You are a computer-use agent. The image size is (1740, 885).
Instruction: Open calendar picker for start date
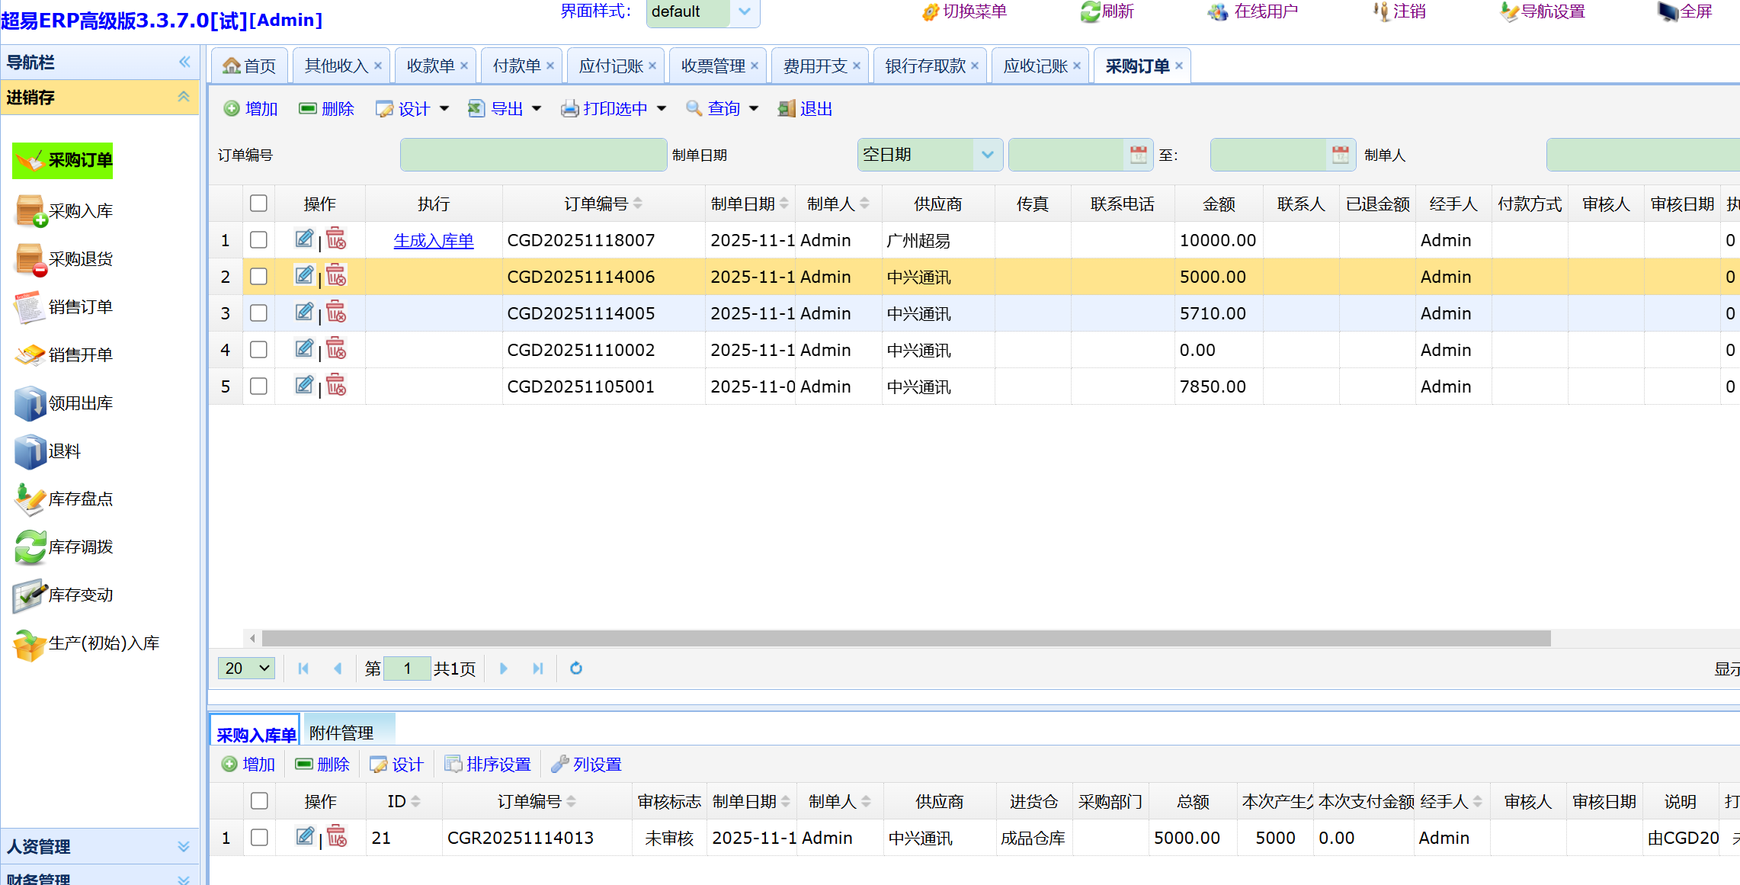[x=1138, y=155]
